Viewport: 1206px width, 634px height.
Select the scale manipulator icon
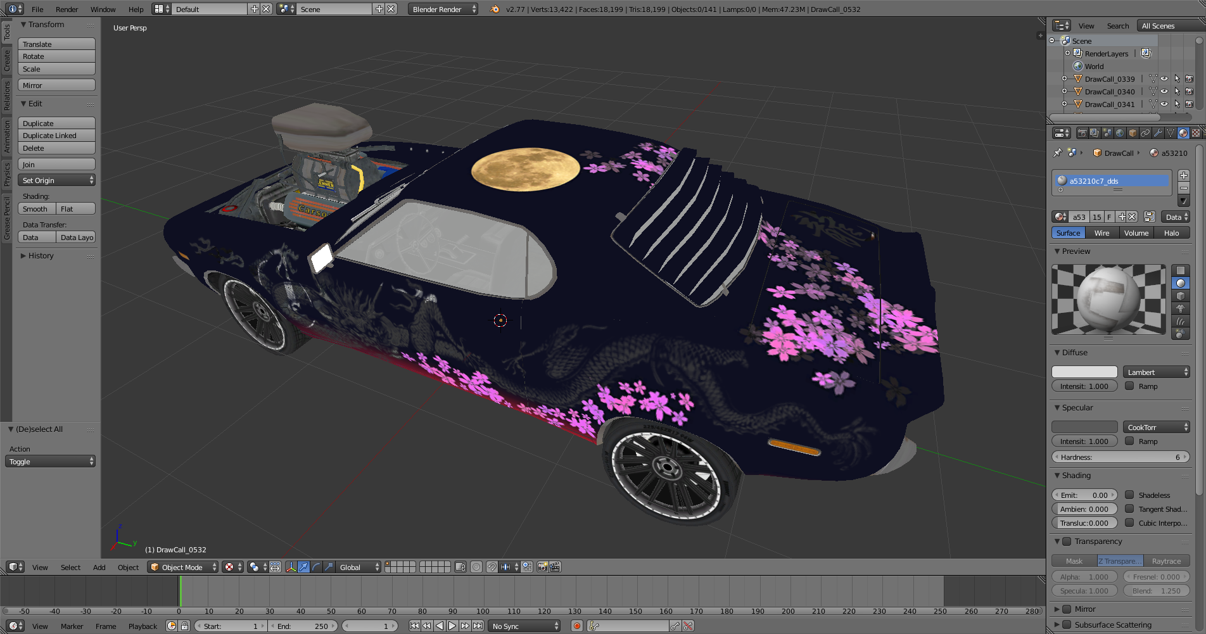tap(329, 567)
